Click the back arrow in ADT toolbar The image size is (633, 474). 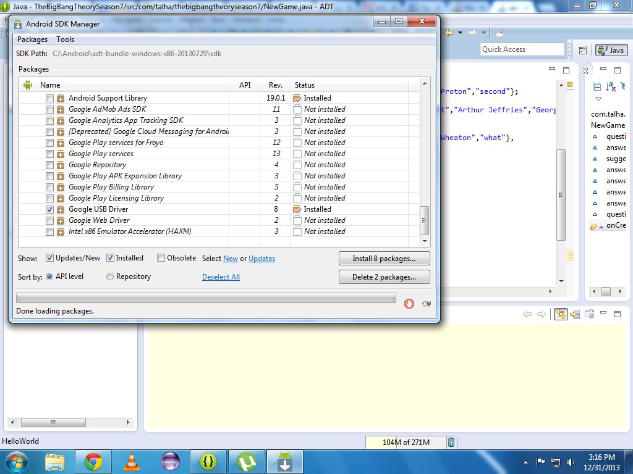click(449, 33)
